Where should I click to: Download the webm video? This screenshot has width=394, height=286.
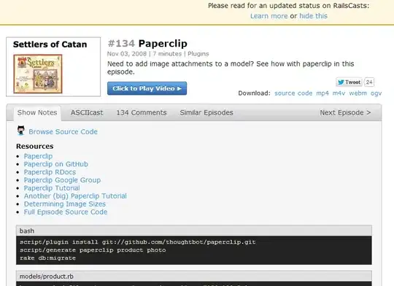click(x=358, y=93)
